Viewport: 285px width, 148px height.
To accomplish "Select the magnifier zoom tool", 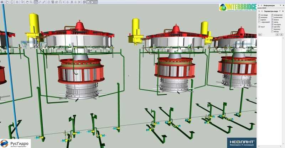I will 31,2.
